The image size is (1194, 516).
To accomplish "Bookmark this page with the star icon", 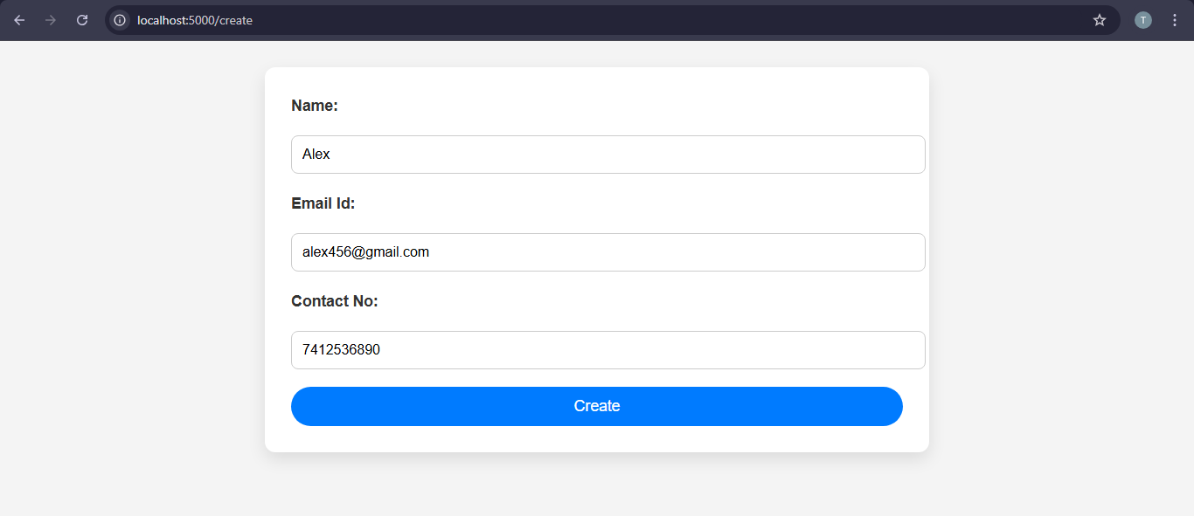I will 1100,20.
